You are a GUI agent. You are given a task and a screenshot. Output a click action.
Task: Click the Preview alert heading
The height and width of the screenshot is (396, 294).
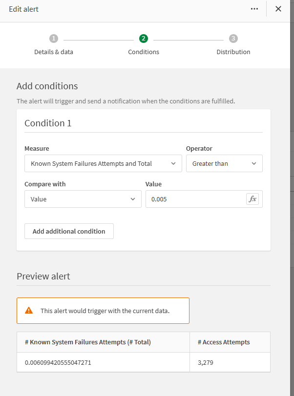tap(43, 276)
